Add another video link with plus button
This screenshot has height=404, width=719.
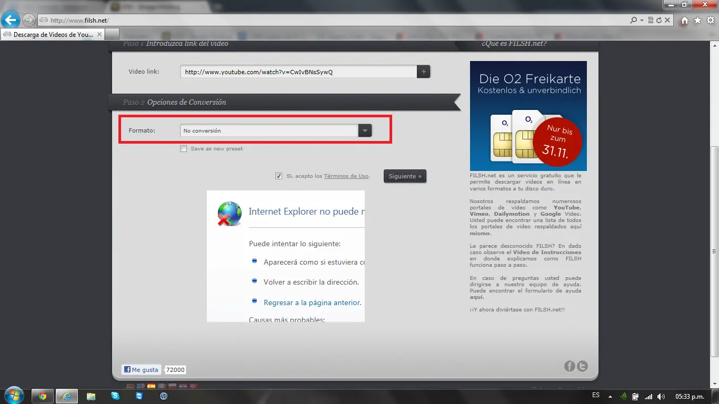click(x=424, y=72)
